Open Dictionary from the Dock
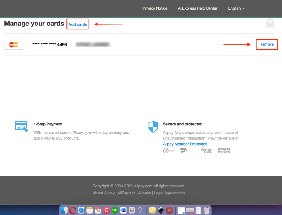Viewport: 282px width, 215px height. pyautogui.click(x=169, y=210)
